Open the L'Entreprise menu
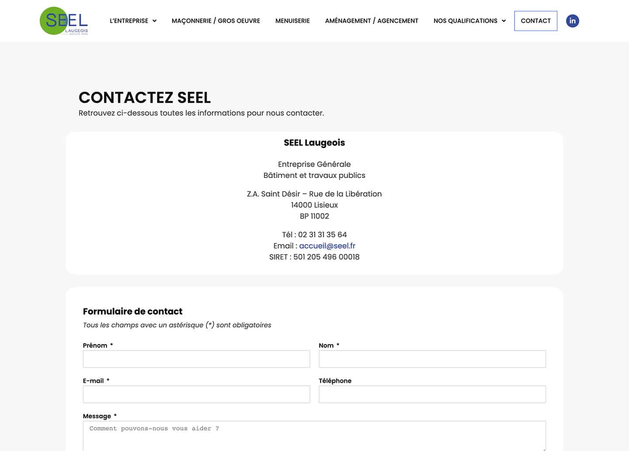629x451 pixels. [x=129, y=21]
